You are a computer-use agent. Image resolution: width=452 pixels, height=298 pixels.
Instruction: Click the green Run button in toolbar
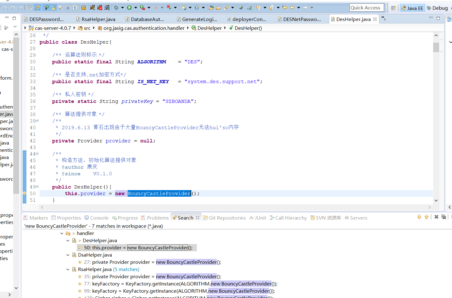(129, 8)
